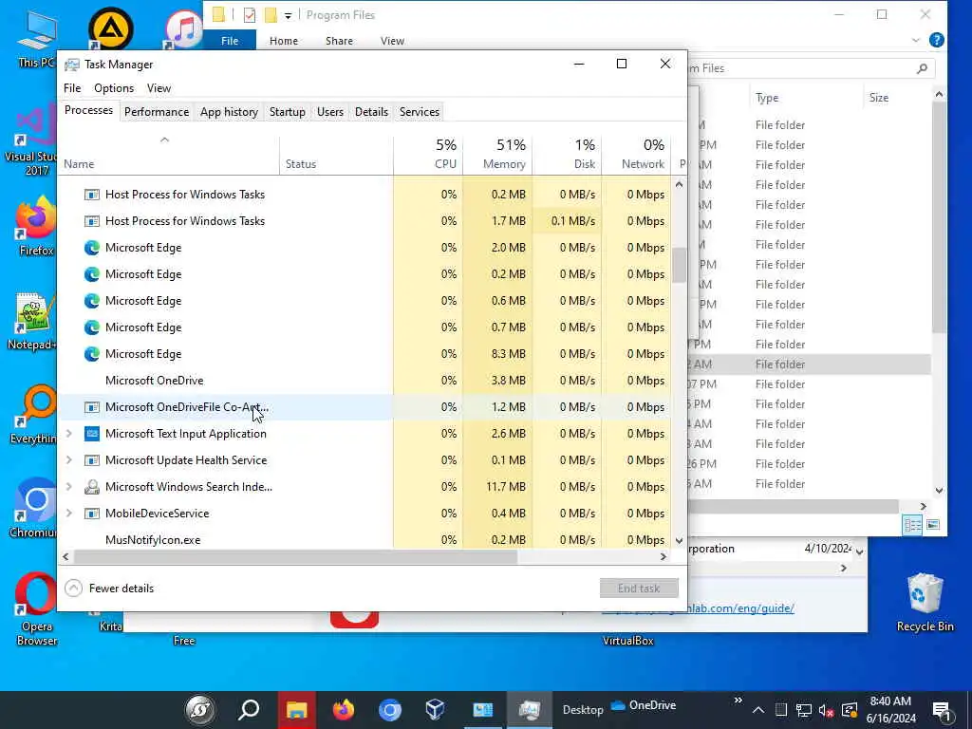Open Quick Access Toolbar dropdown in Explorer

289,15
